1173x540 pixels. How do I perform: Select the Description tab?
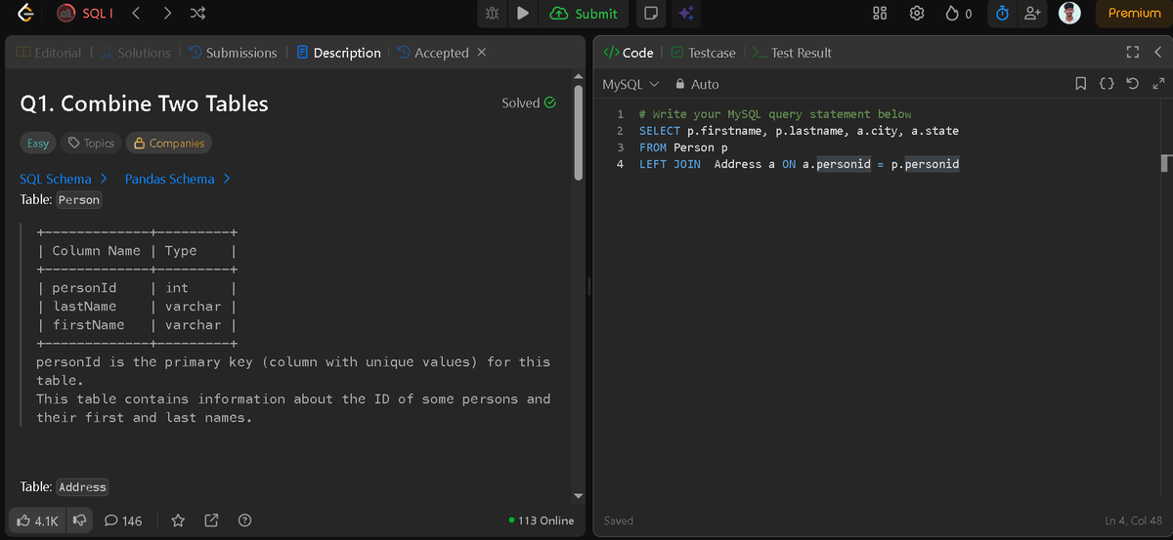(338, 53)
